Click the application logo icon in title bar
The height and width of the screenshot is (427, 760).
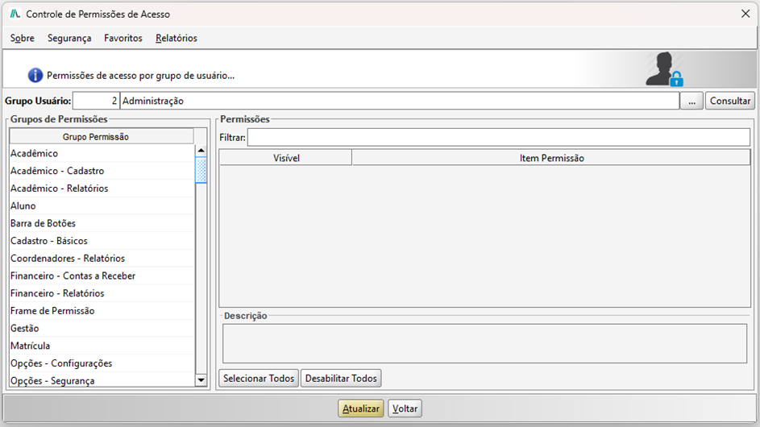15,14
